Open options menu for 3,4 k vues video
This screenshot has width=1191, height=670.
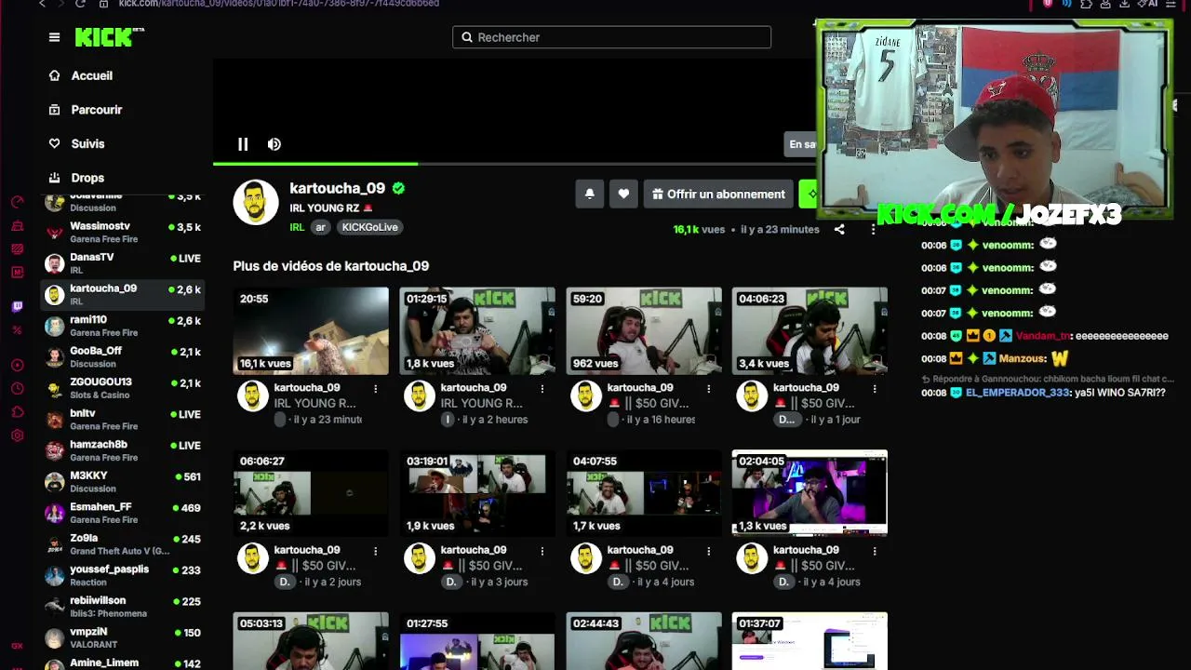(875, 388)
